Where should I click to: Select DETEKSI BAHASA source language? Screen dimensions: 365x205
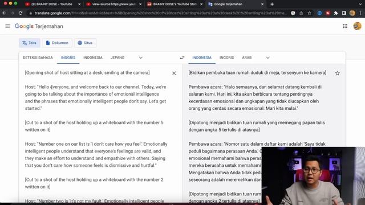[38, 58]
